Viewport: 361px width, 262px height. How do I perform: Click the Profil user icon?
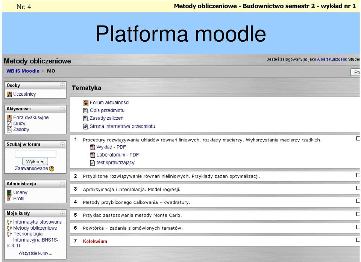(x=9, y=198)
